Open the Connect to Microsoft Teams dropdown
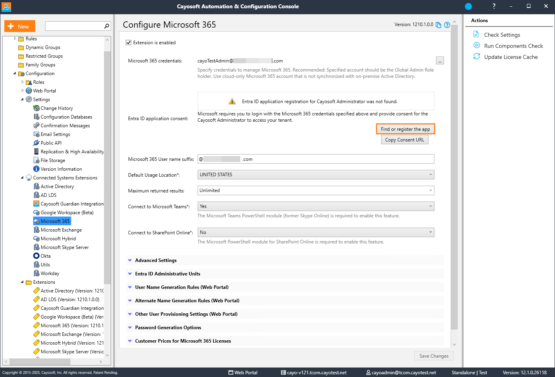This screenshot has width=555, height=377. click(x=316, y=206)
